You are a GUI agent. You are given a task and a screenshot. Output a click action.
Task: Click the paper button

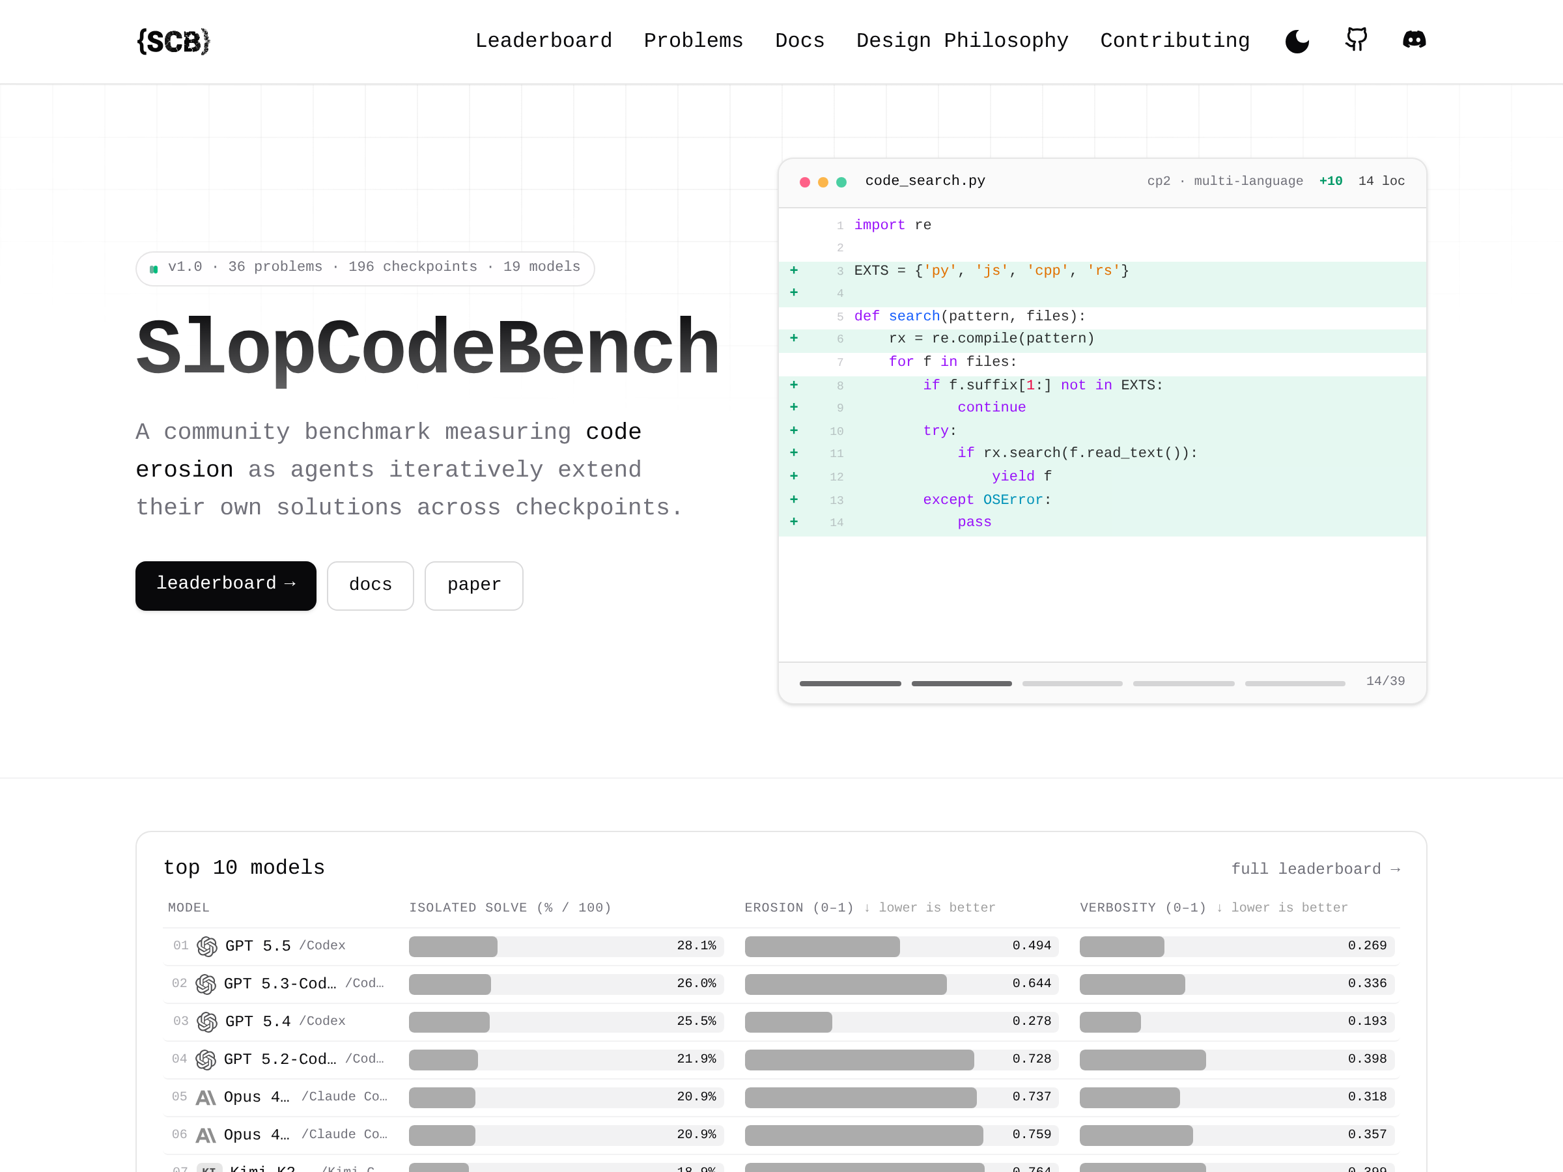474,585
